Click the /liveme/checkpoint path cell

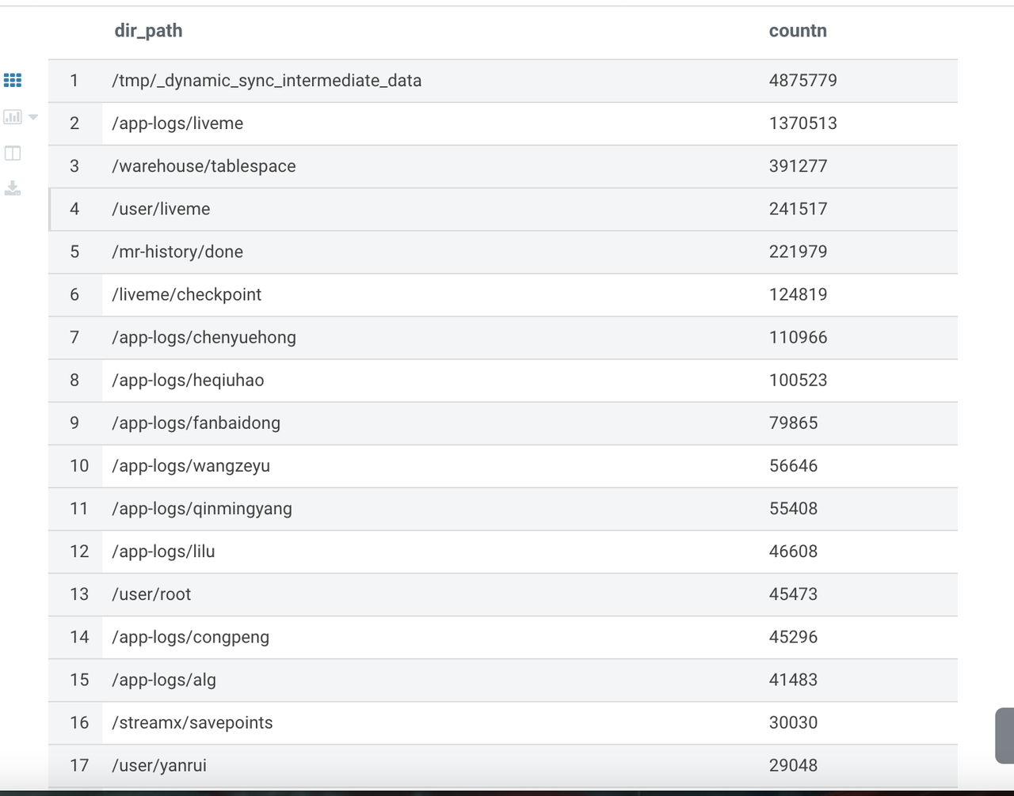pyautogui.click(x=186, y=294)
